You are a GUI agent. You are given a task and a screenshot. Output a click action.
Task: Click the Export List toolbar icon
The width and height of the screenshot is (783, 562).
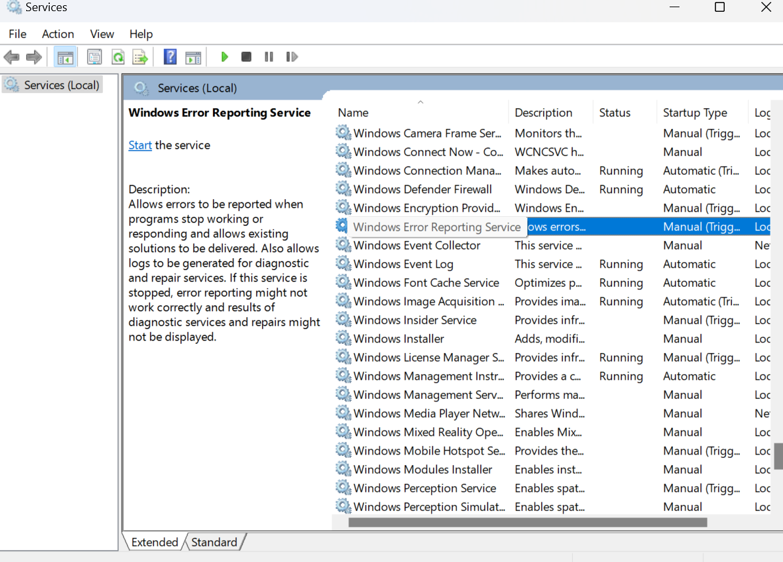(x=140, y=57)
